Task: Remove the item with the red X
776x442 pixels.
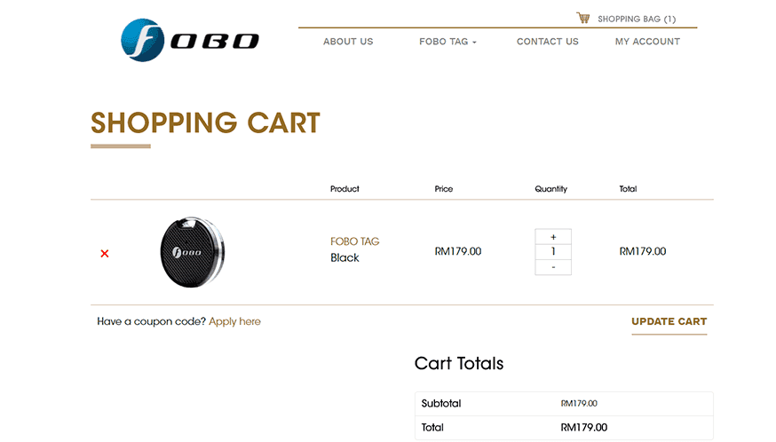Action: (105, 254)
